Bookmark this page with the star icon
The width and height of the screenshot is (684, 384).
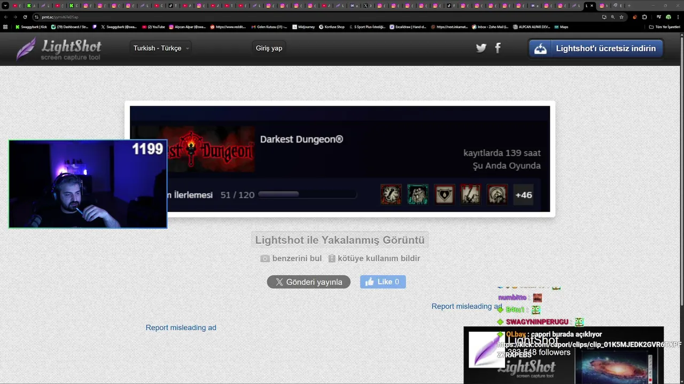point(621,17)
